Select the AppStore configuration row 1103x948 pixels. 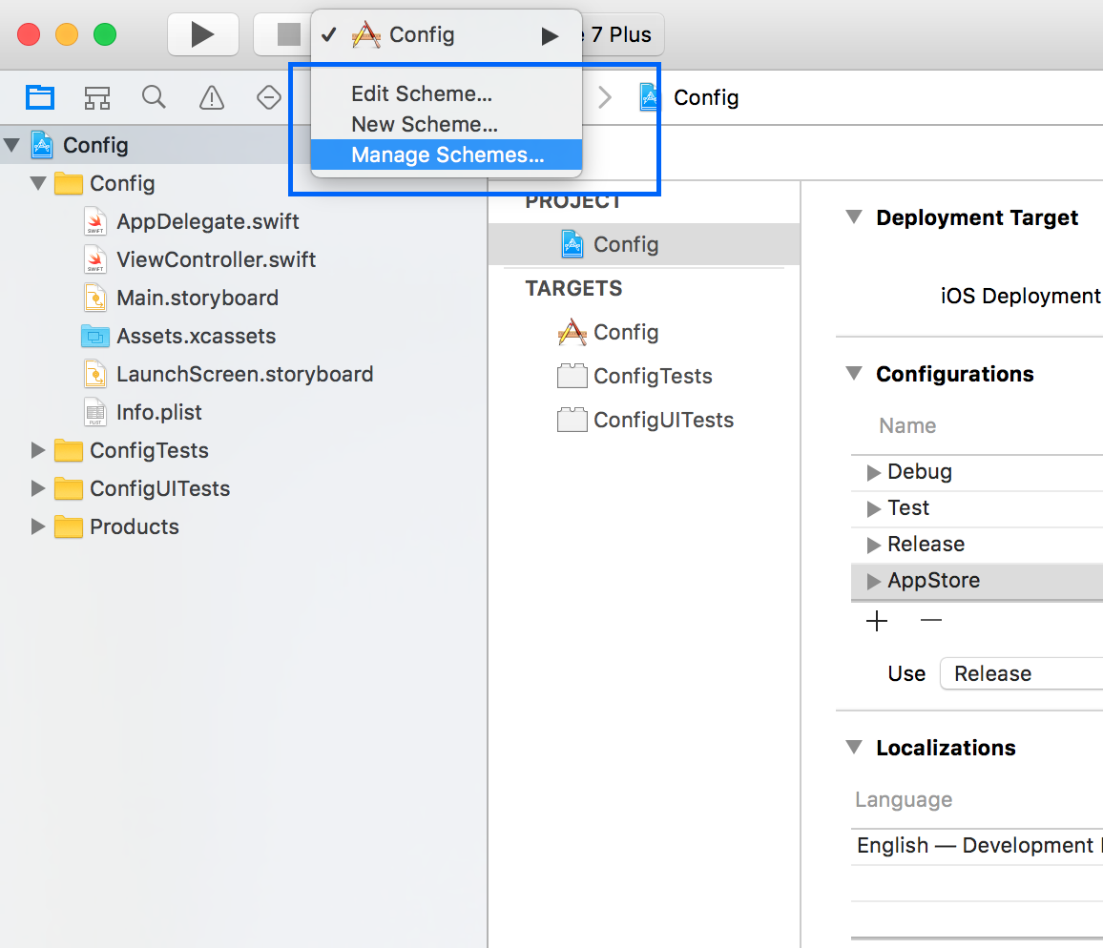977,581
